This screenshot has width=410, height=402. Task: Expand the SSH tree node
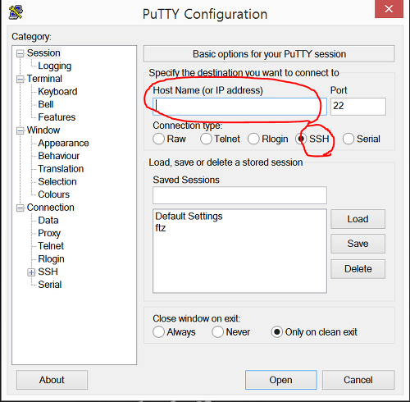tap(31, 272)
